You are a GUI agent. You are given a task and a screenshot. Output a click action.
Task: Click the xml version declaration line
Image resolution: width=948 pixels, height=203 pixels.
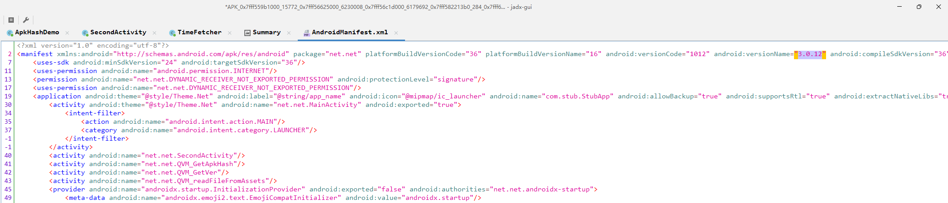(93, 46)
